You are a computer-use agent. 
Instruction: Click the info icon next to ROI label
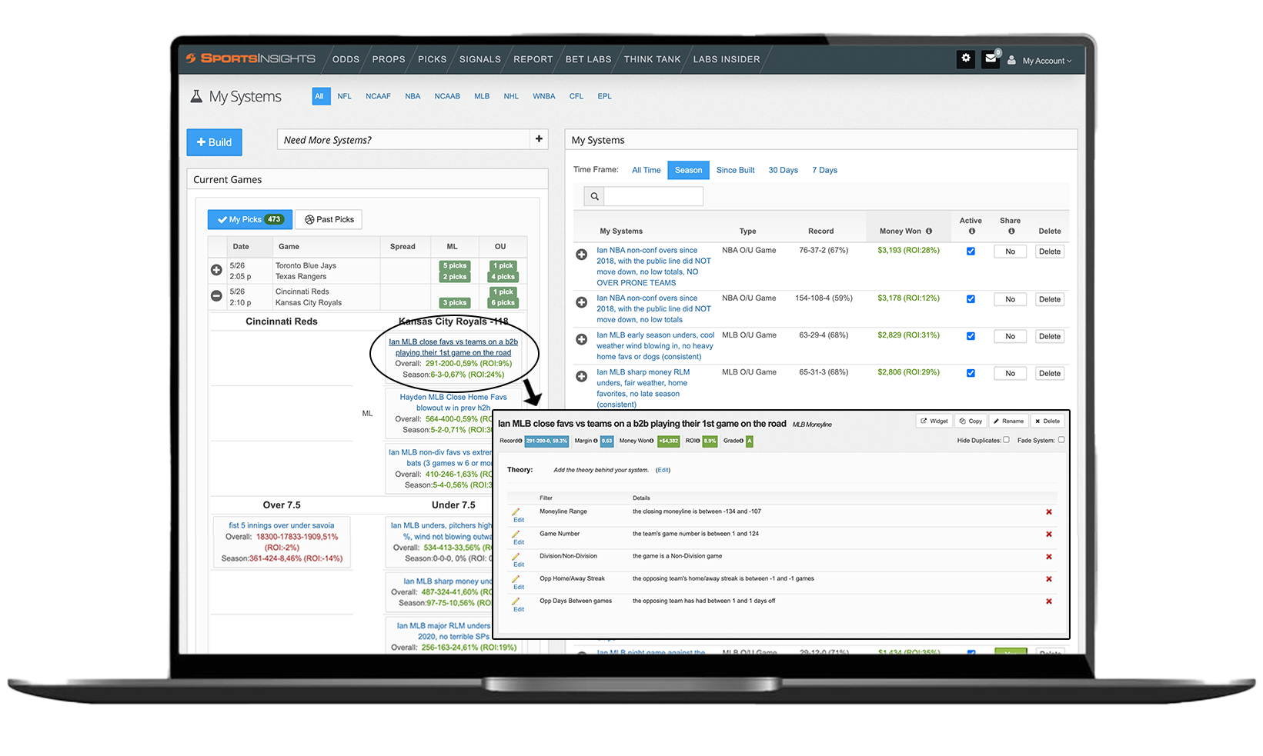pos(698,441)
